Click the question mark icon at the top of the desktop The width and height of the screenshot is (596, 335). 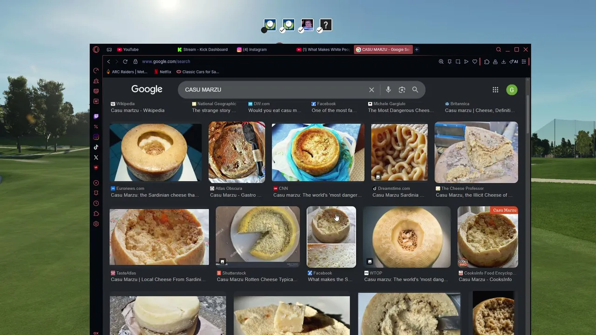click(x=326, y=25)
